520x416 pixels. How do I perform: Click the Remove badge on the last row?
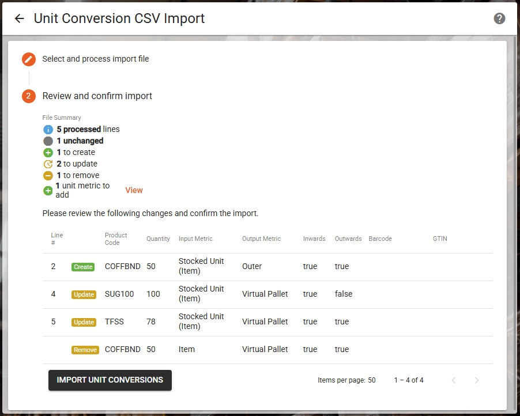[85, 350]
